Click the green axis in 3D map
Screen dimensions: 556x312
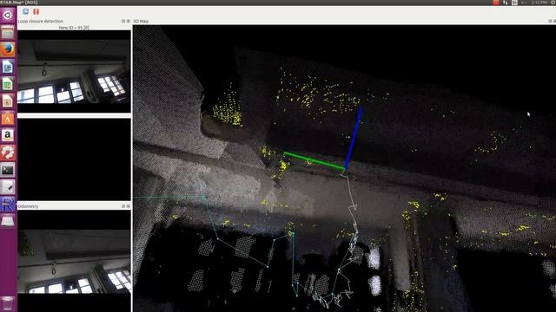[x=314, y=161]
